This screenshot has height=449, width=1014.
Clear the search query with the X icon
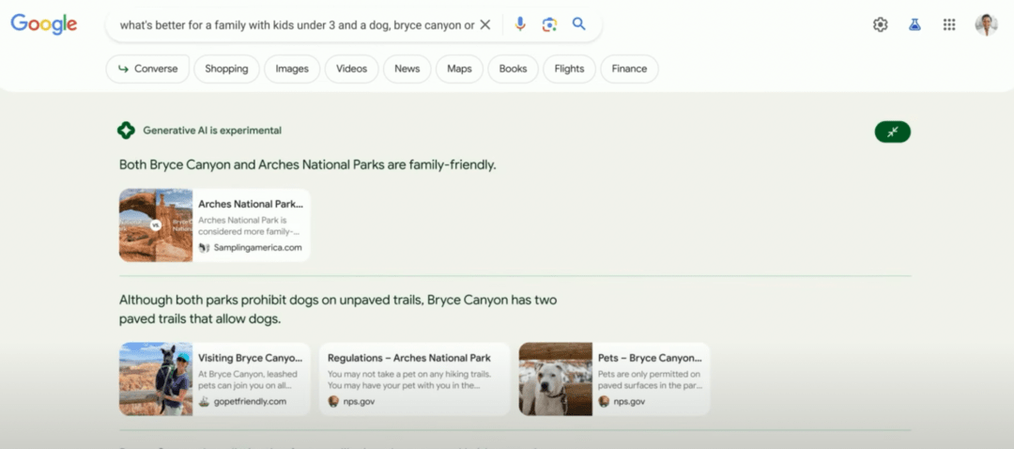(485, 24)
